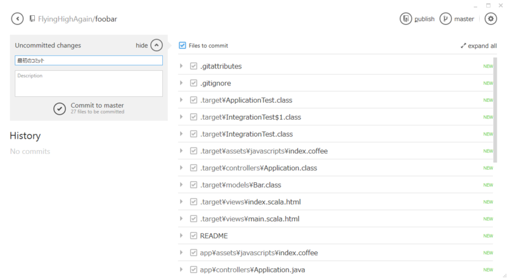This screenshot has width=507, height=278.
Task: Toggle the Files to commit checkbox
Action: [x=183, y=46]
